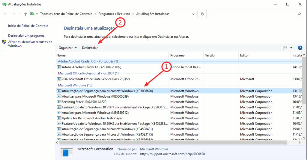307x160 pixels.
Task: Open Ativar ou desativar recursos do Windows
Action: [30, 44]
